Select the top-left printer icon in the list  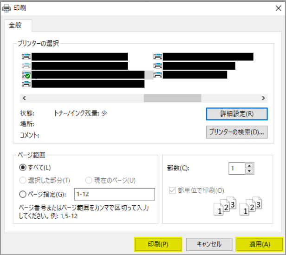26,57
